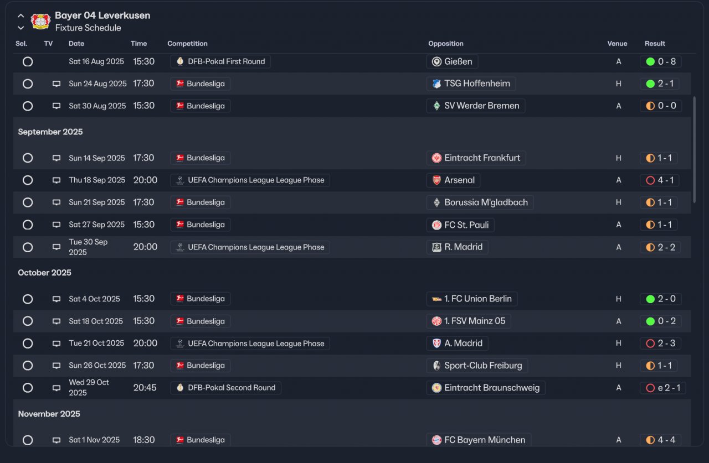Viewport: 709px width, 463px height.
Task: Select the Arsenal match radio button
Action: (28, 180)
